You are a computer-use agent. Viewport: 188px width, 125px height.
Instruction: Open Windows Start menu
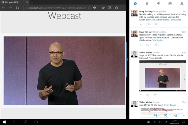point(4,121)
